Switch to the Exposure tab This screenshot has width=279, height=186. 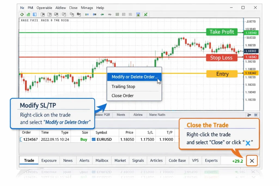[49, 160]
